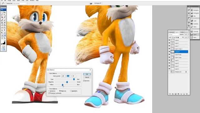Open the Opacity slider arrow

tap(188, 35)
